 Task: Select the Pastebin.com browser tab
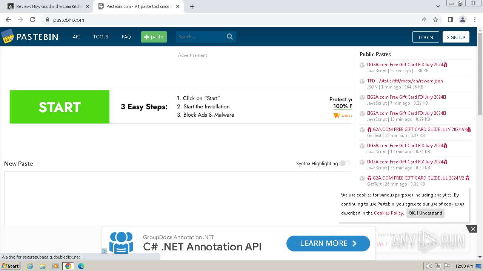coord(139,6)
